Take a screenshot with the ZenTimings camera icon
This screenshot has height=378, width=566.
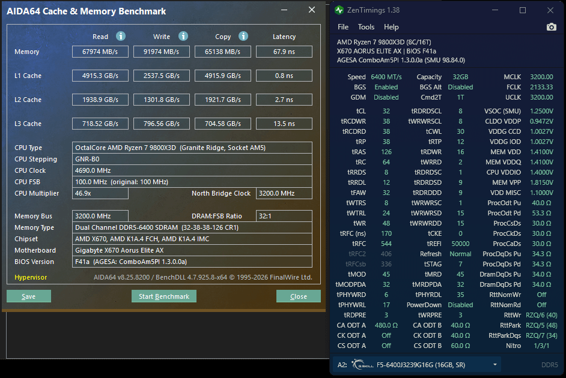551,27
